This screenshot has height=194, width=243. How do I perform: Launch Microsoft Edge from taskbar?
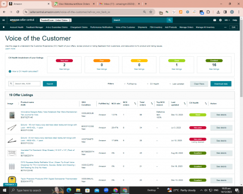(x=69, y=190)
